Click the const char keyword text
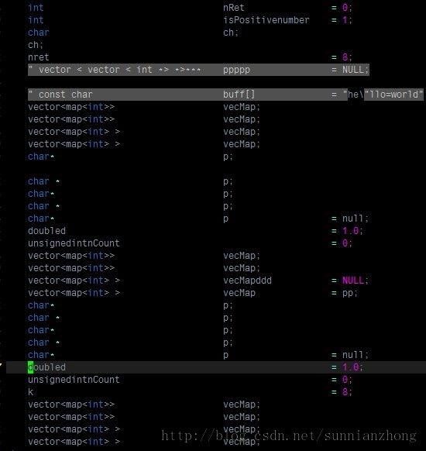426x451 pixels. pyautogui.click(x=66, y=95)
